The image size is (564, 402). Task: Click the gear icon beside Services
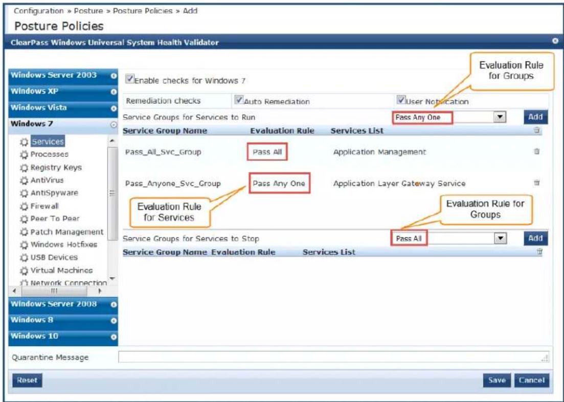[24, 142]
